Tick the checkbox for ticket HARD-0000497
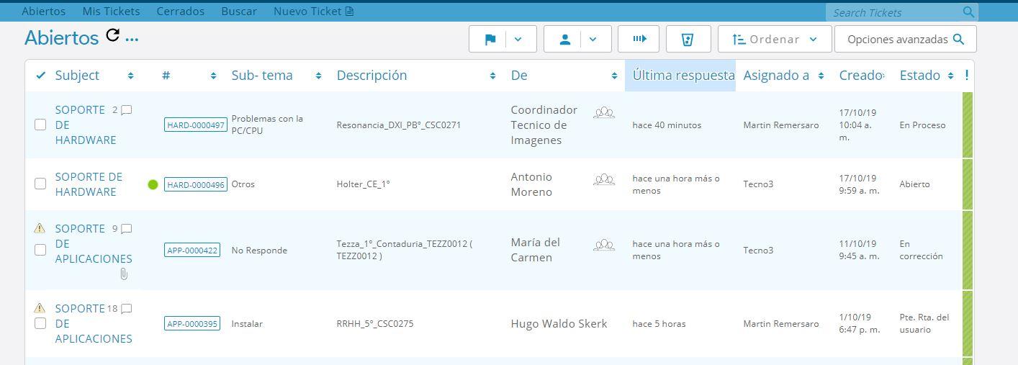Image resolution: width=1018 pixels, height=365 pixels. click(x=40, y=125)
